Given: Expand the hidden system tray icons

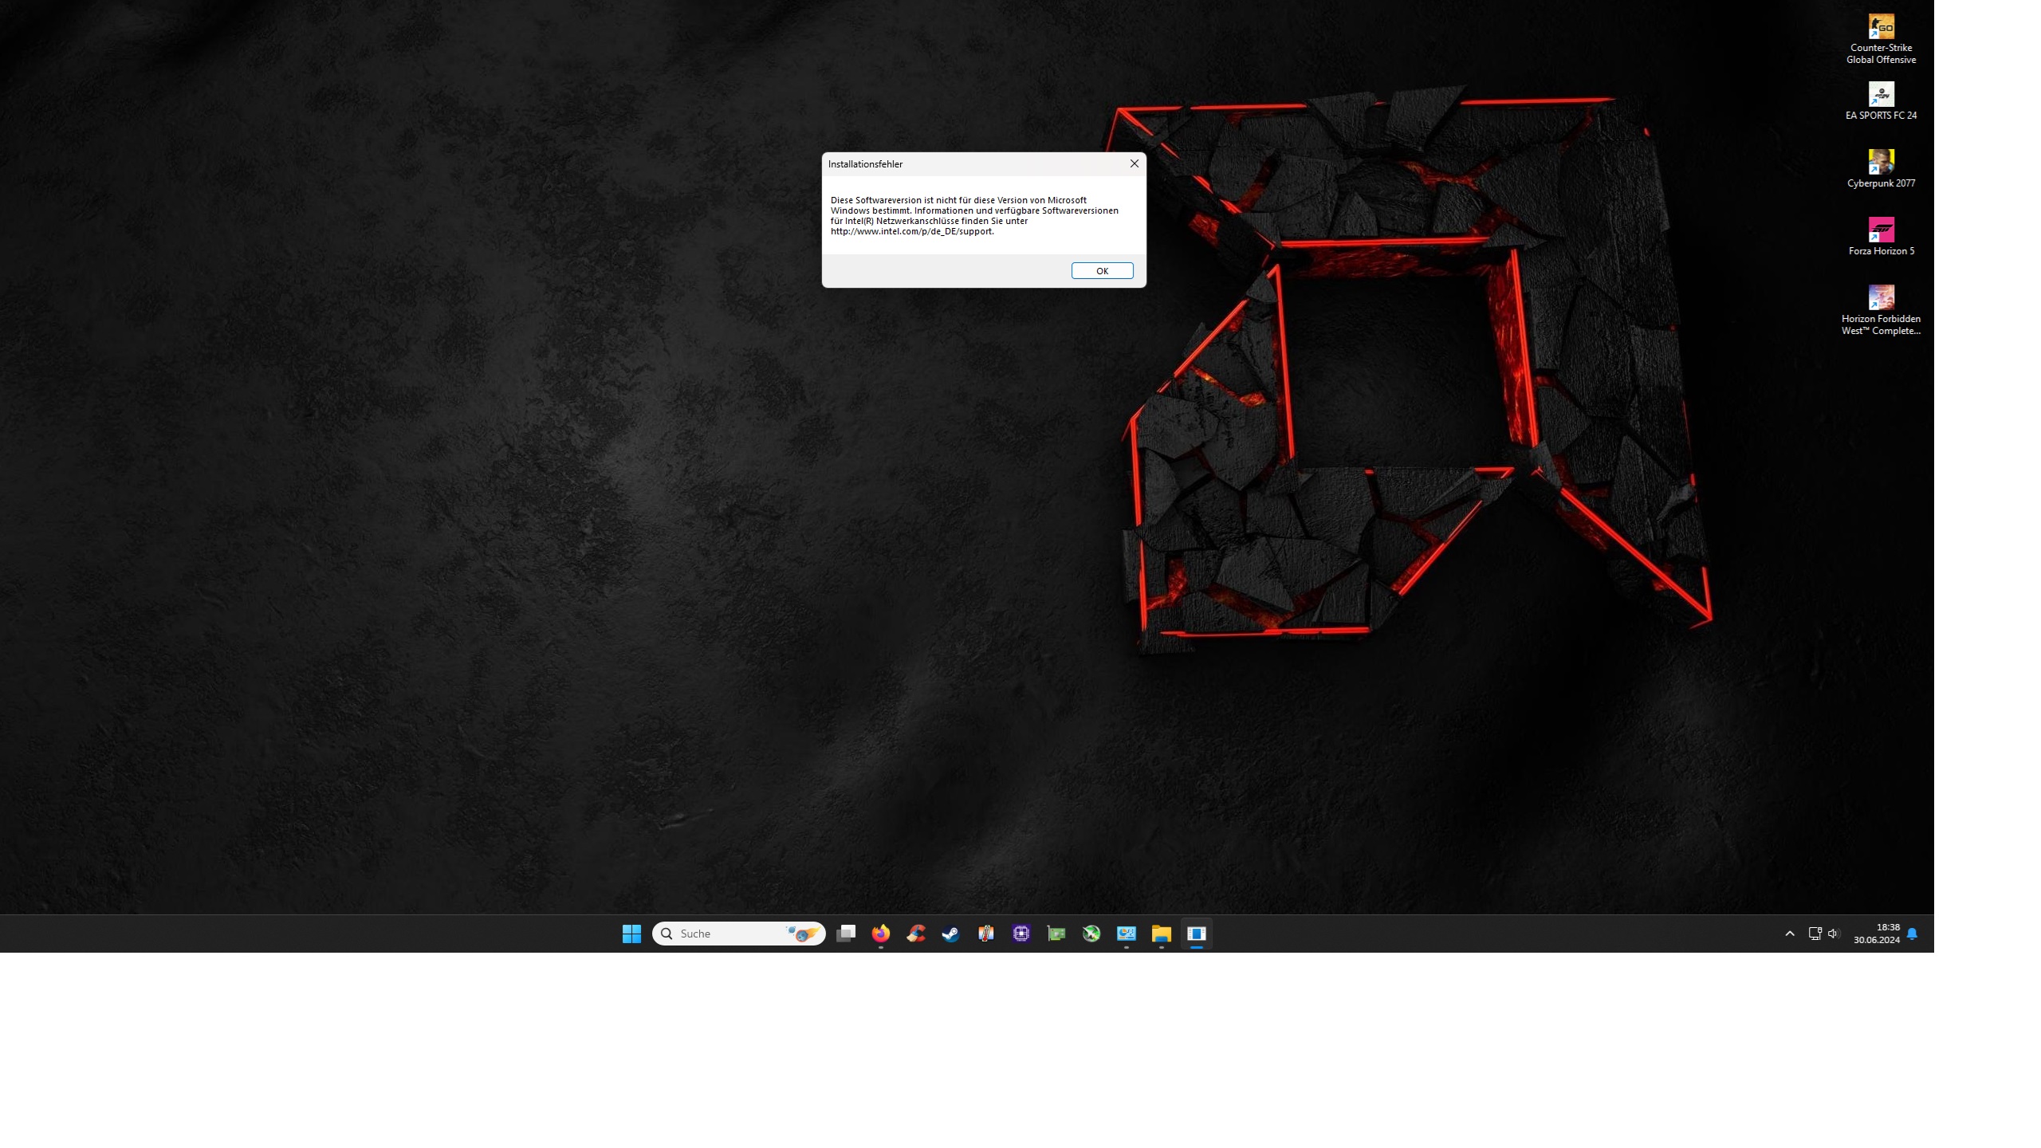Looking at the screenshot, I should click(1790, 934).
